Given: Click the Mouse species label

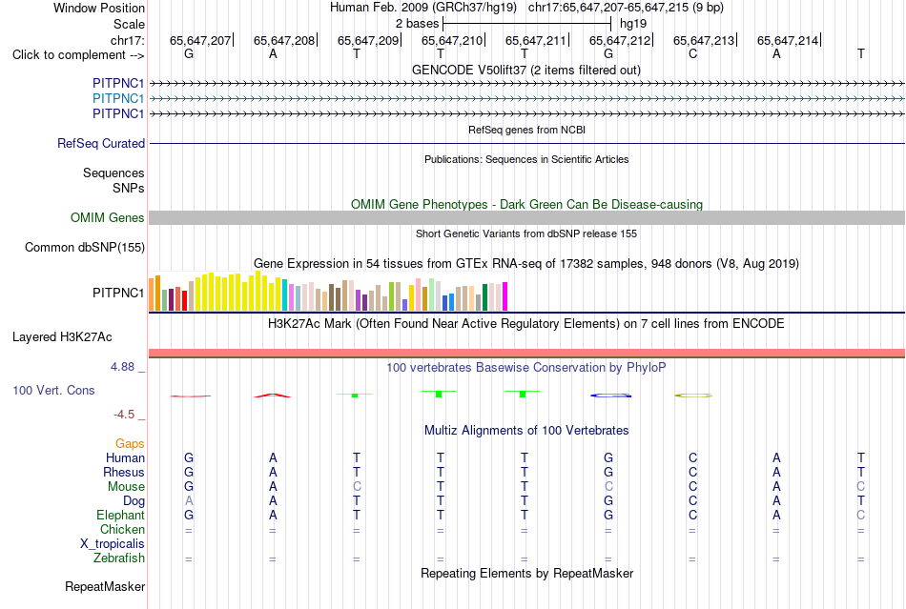Looking at the screenshot, I should click(x=126, y=487).
